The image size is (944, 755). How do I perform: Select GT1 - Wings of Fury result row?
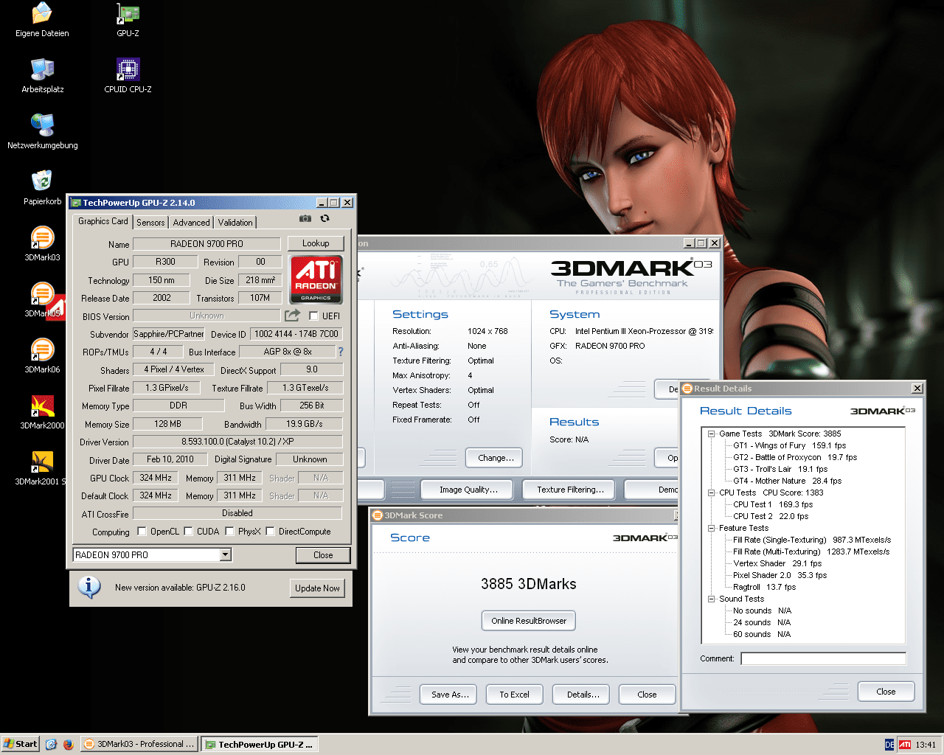coord(789,445)
